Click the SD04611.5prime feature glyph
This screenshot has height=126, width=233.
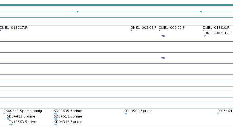pos(56,119)
